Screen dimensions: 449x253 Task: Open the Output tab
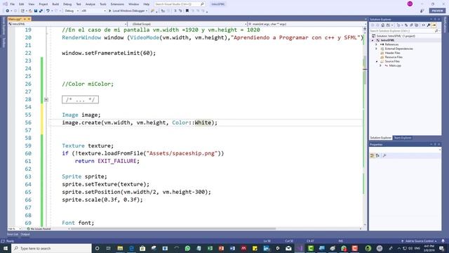(25, 234)
